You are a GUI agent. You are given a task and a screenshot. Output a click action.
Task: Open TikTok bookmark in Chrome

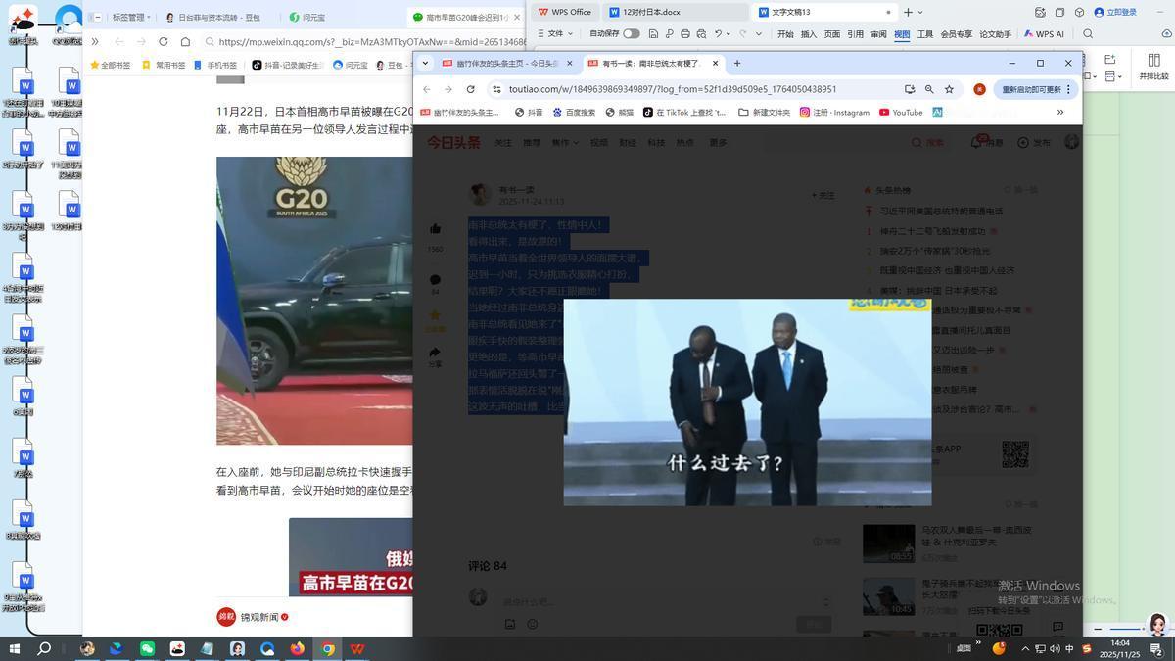(x=684, y=113)
